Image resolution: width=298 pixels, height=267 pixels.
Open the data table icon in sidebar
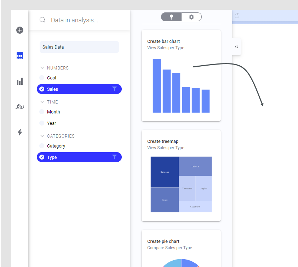click(x=20, y=56)
